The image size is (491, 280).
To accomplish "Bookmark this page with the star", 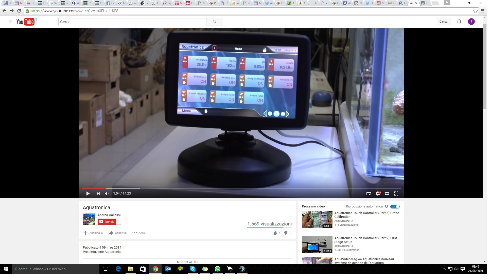I will coord(475,11).
